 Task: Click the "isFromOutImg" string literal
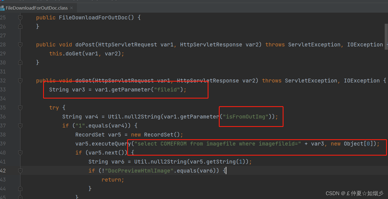246,117
